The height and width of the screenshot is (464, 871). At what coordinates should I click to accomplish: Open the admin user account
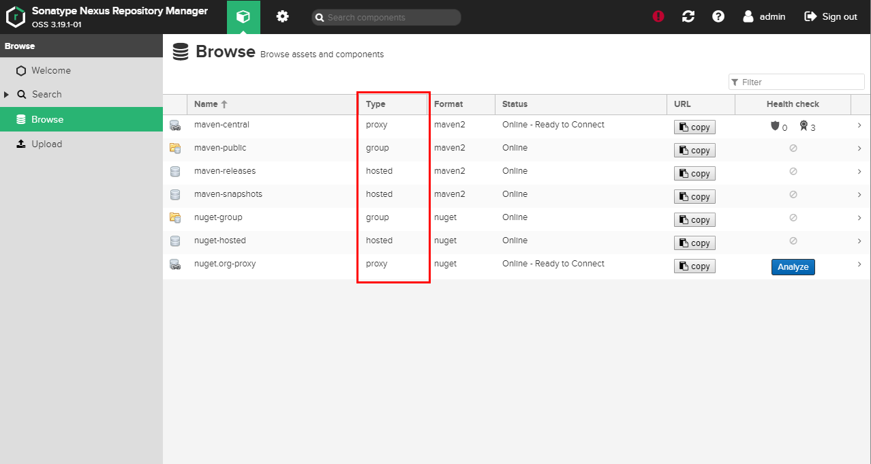(764, 16)
